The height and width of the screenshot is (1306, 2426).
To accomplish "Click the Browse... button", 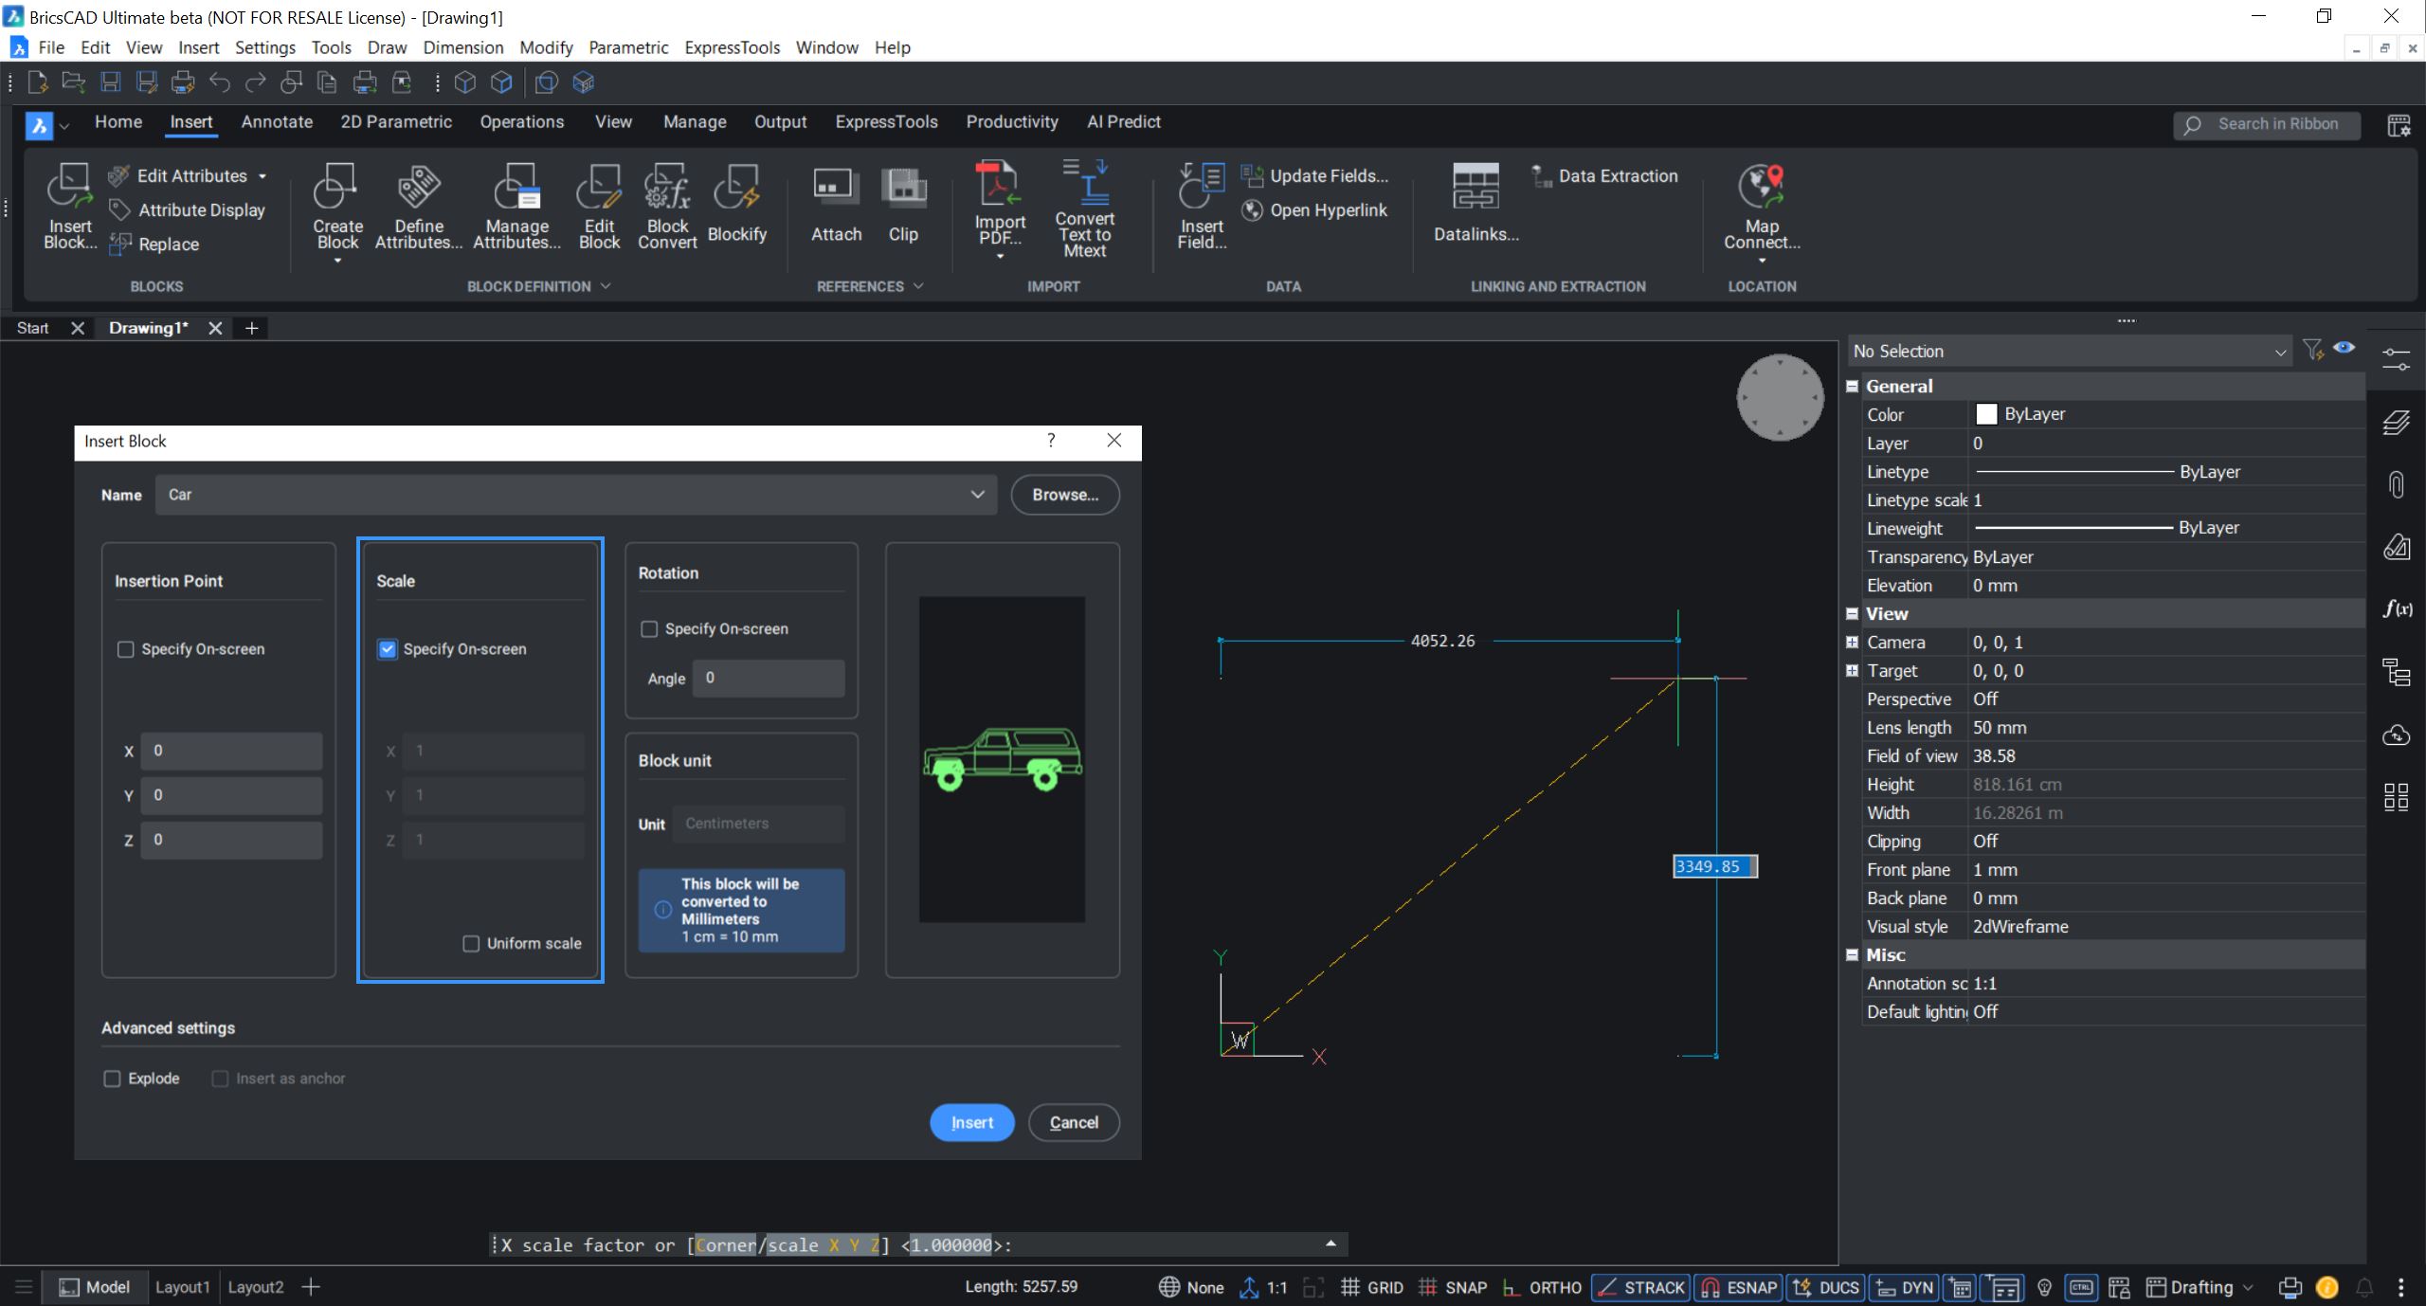I will [1064, 495].
